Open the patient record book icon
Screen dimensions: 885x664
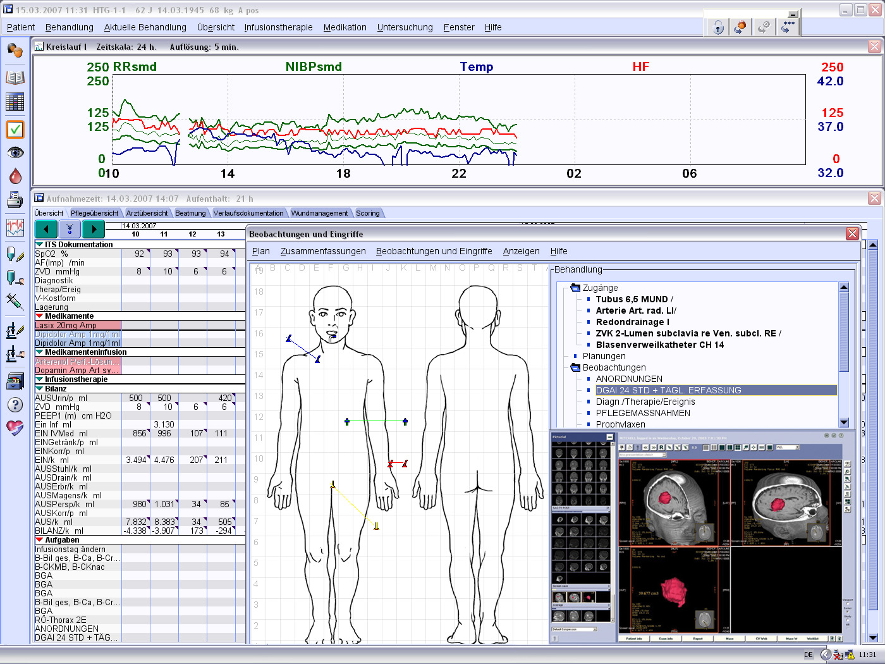[15, 78]
